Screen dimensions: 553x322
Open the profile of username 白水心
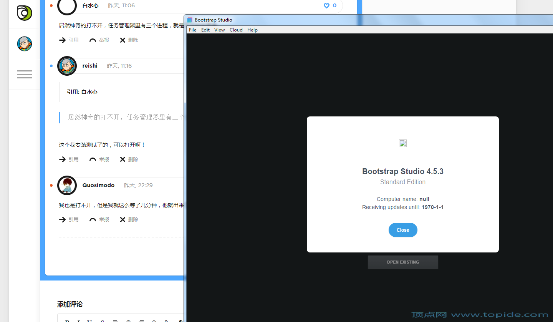(90, 5)
